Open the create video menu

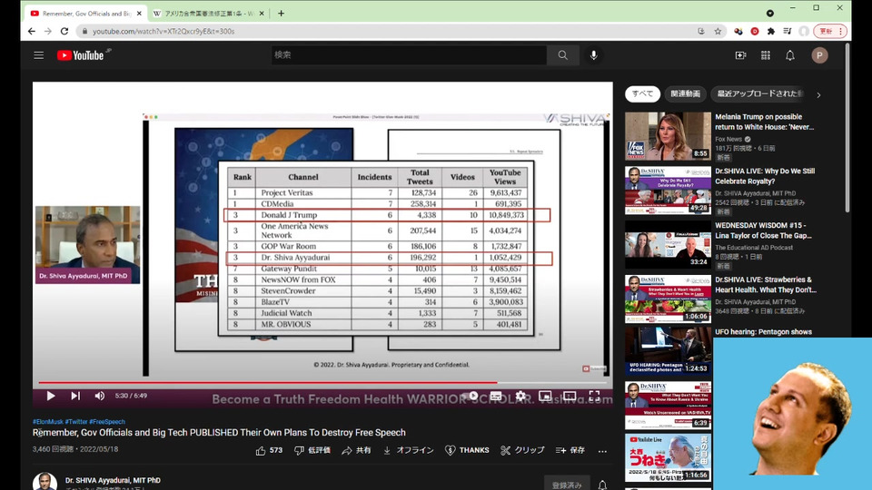(x=740, y=55)
